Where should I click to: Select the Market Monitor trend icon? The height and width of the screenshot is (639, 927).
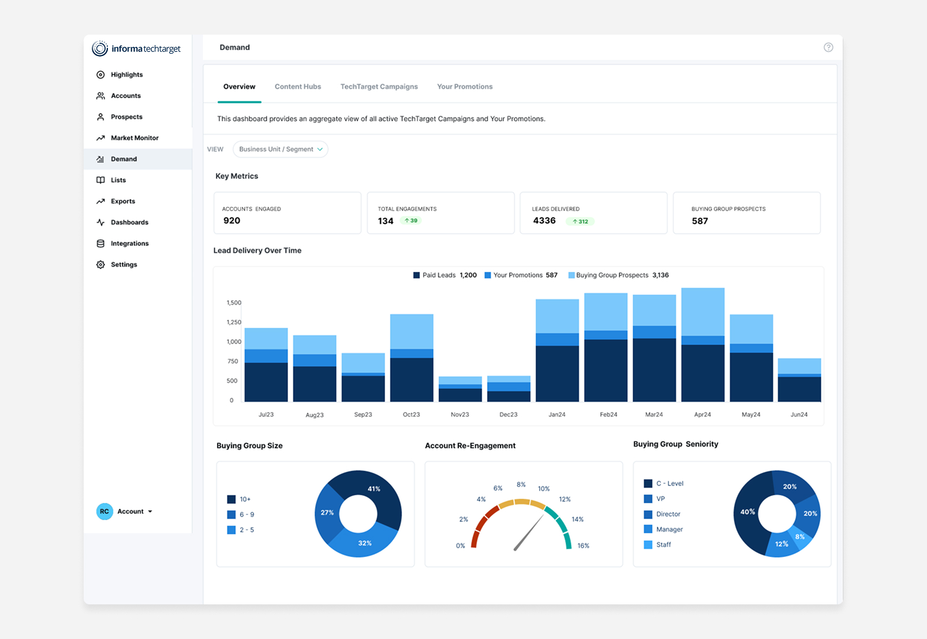(x=100, y=138)
